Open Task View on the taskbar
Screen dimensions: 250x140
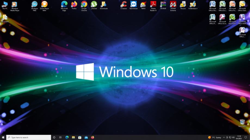(60, 138)
